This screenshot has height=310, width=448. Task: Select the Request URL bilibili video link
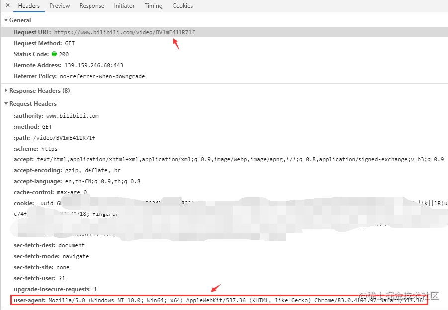125,32
